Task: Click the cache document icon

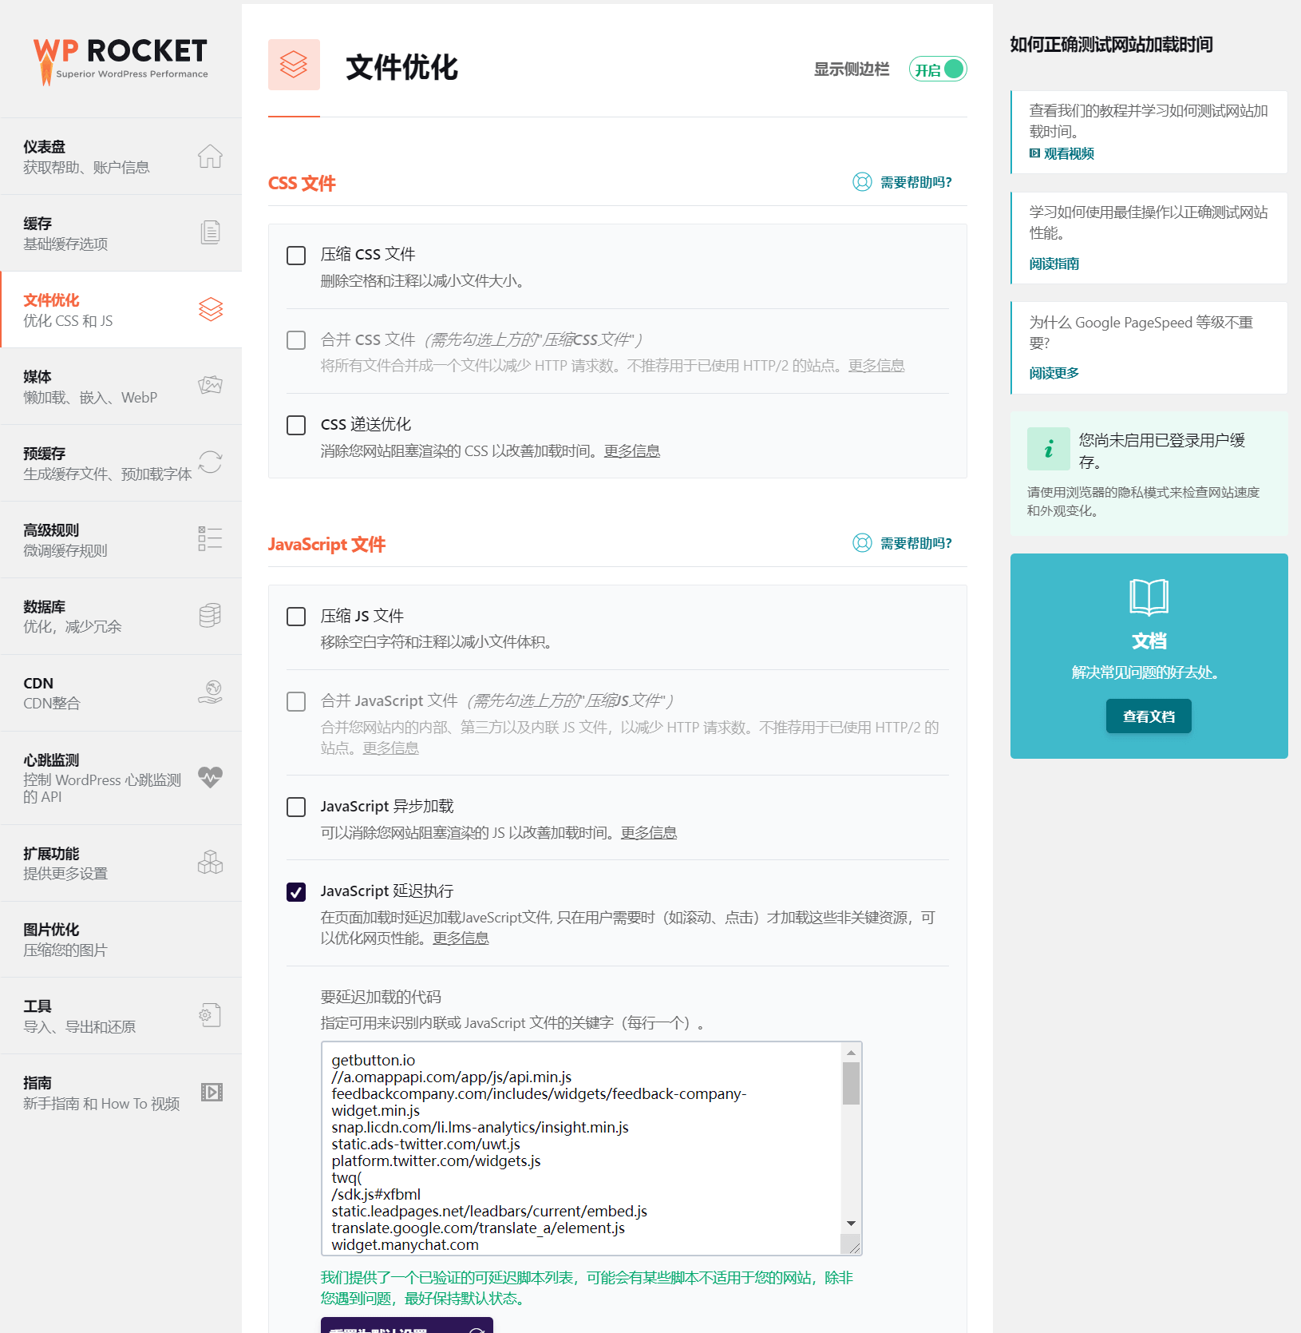Action: (x=210, y=232)
